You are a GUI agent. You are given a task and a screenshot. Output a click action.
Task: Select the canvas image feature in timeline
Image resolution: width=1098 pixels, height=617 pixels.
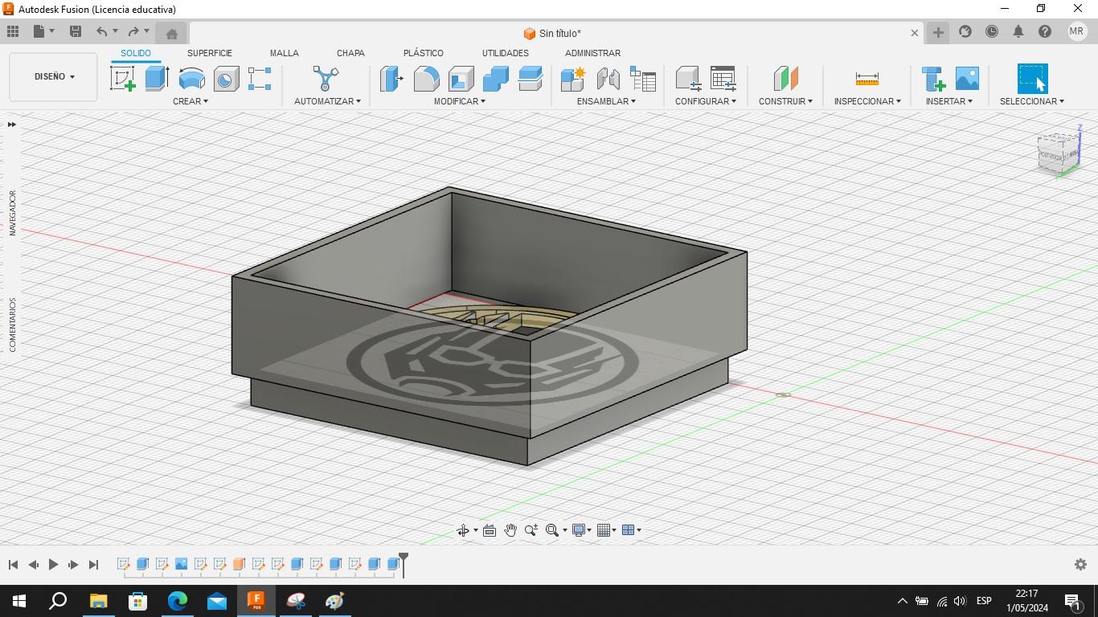181,564
